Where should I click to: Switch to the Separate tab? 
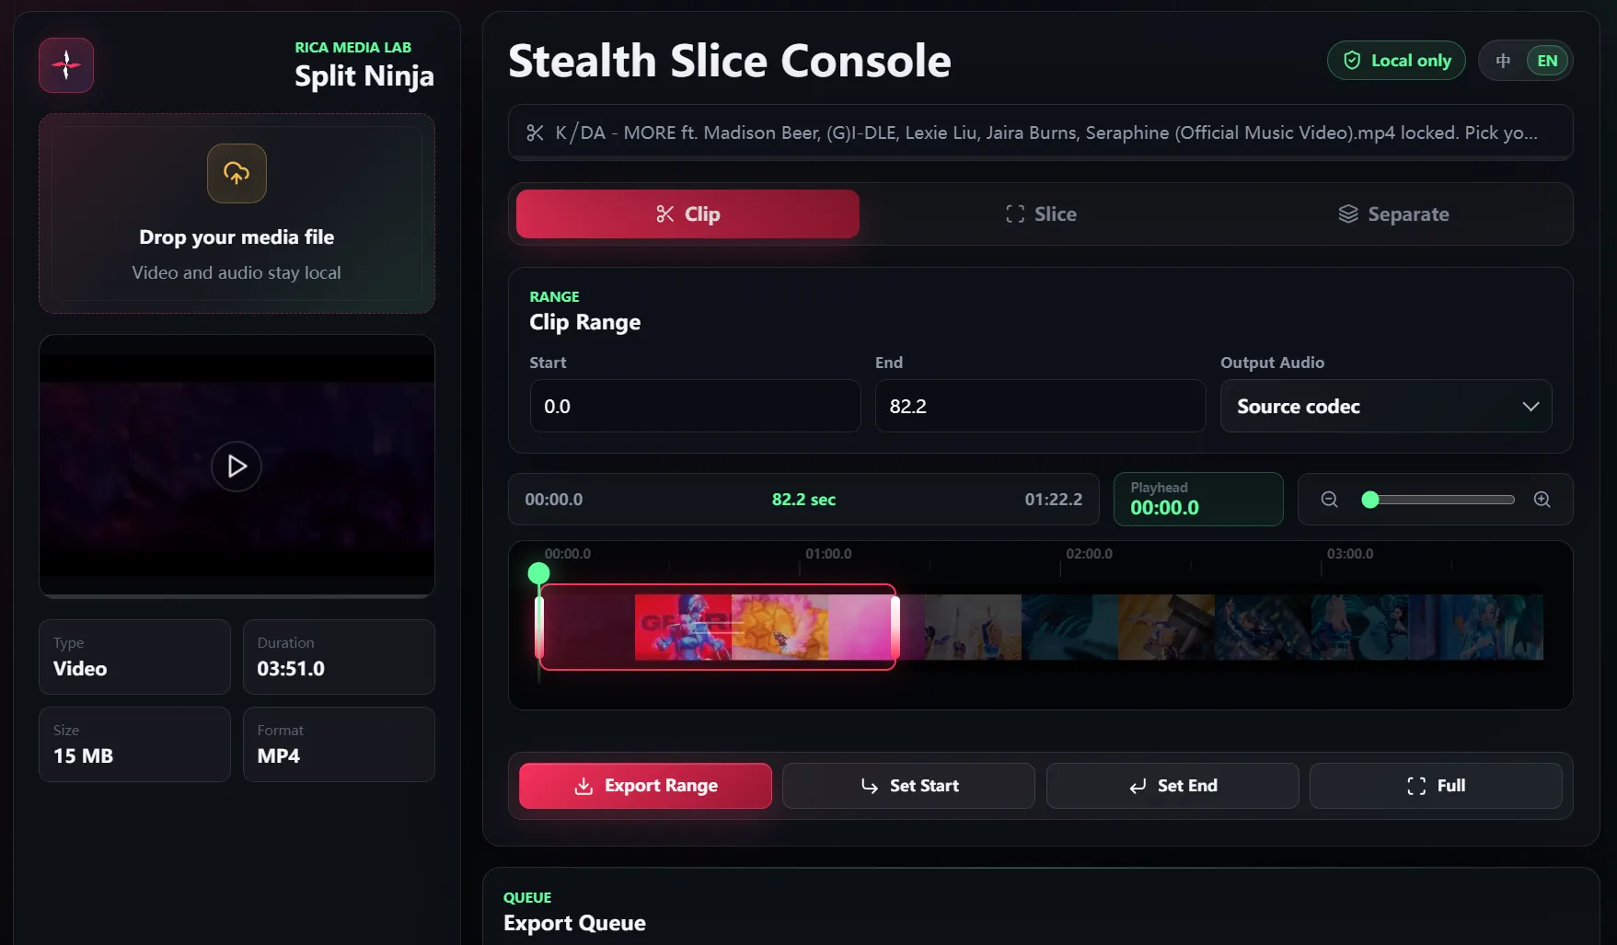tap(1393, 214)
